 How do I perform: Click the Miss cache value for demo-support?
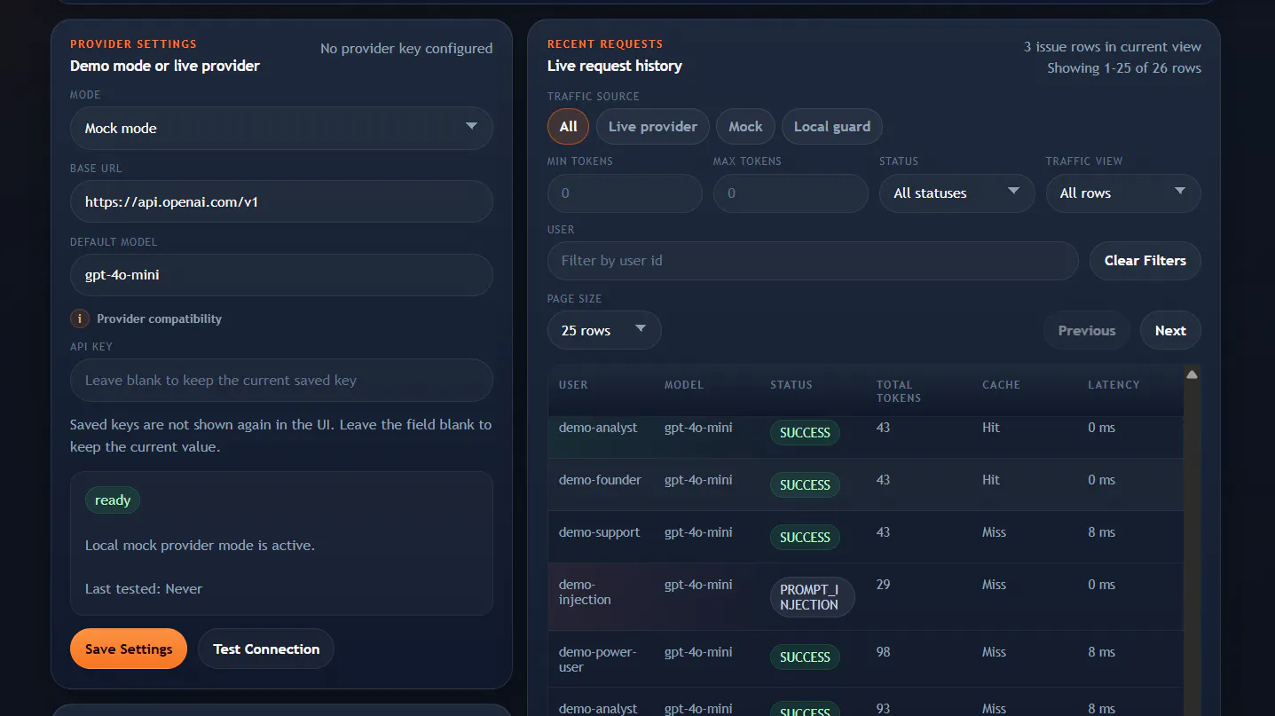click(994, 532)
